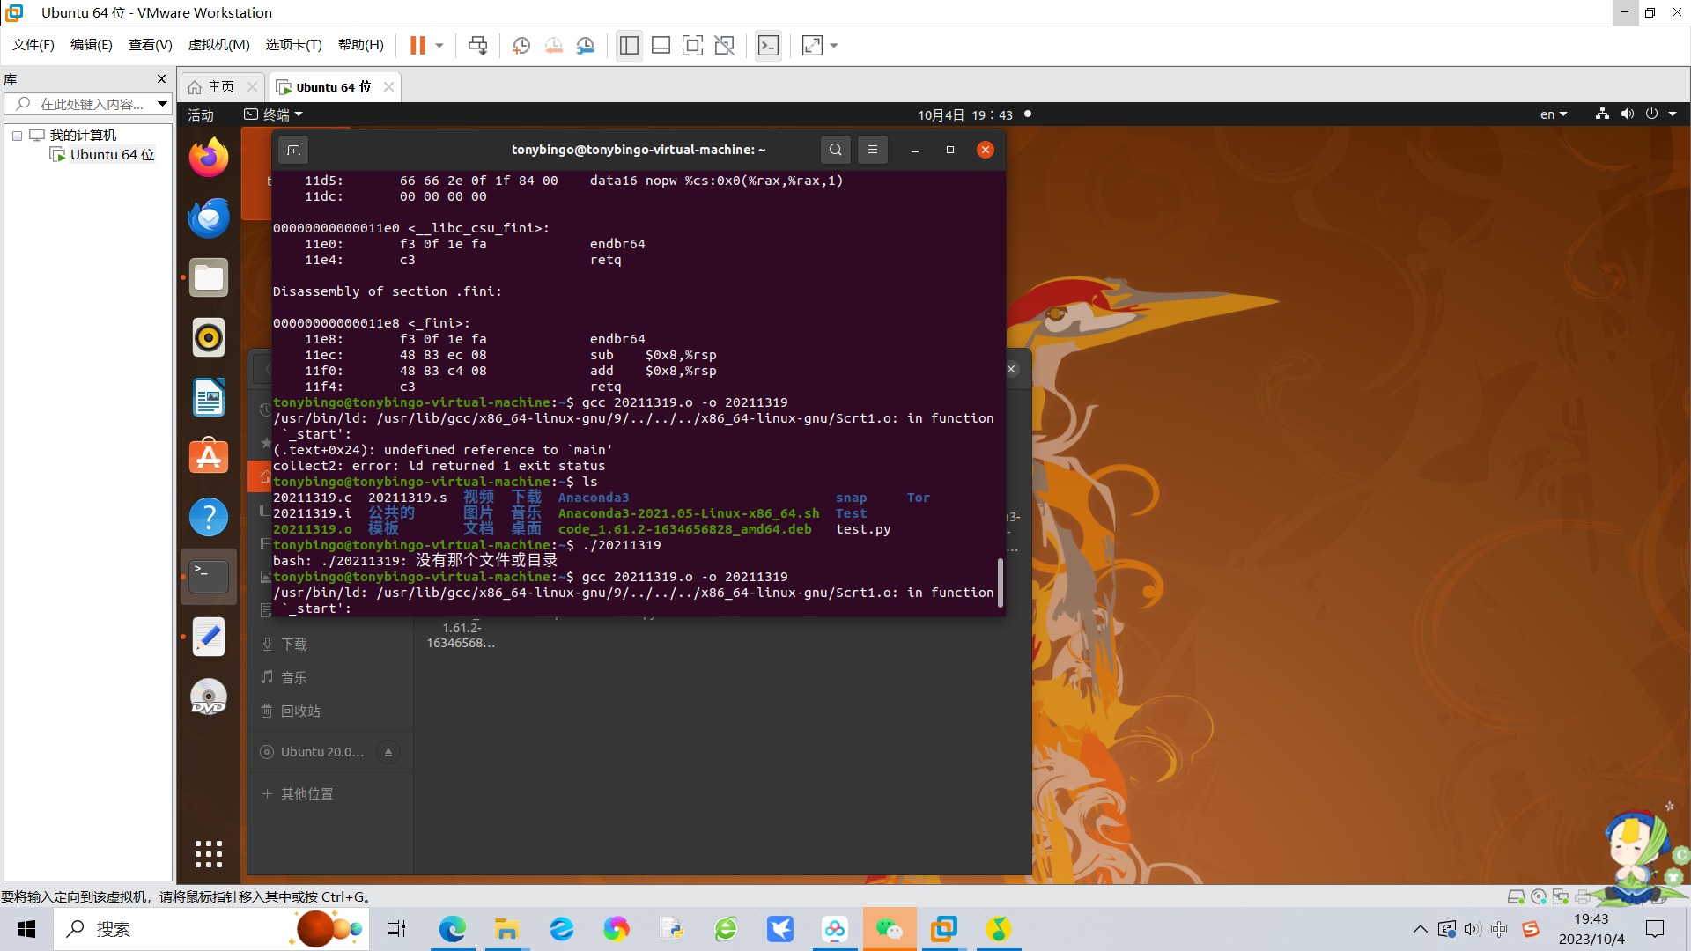Switch to the 主页 tab

[x=220, y=86]
